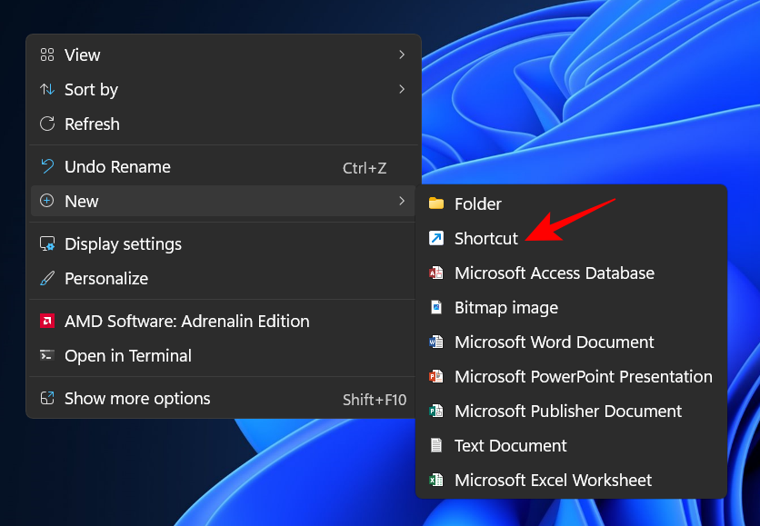Image resolution: width=760 pixels, height=526 pixels.
Task: Click the Refresh circular arrow icon
Action: click(47, 124)
